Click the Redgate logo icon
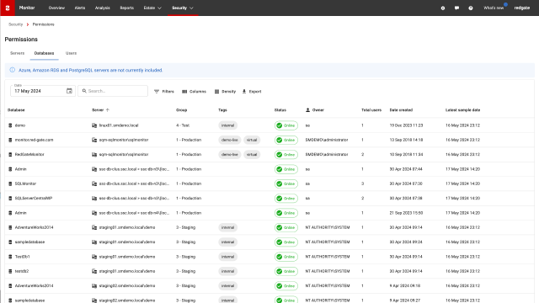The height and width of the screenshot is (303, 539). [8, 8]
